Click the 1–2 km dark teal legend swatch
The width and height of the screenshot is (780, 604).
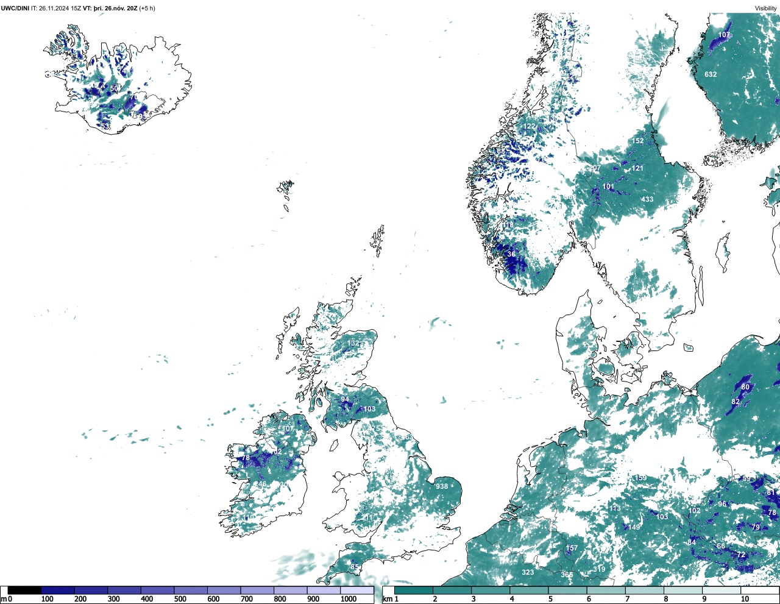point(413,591)
